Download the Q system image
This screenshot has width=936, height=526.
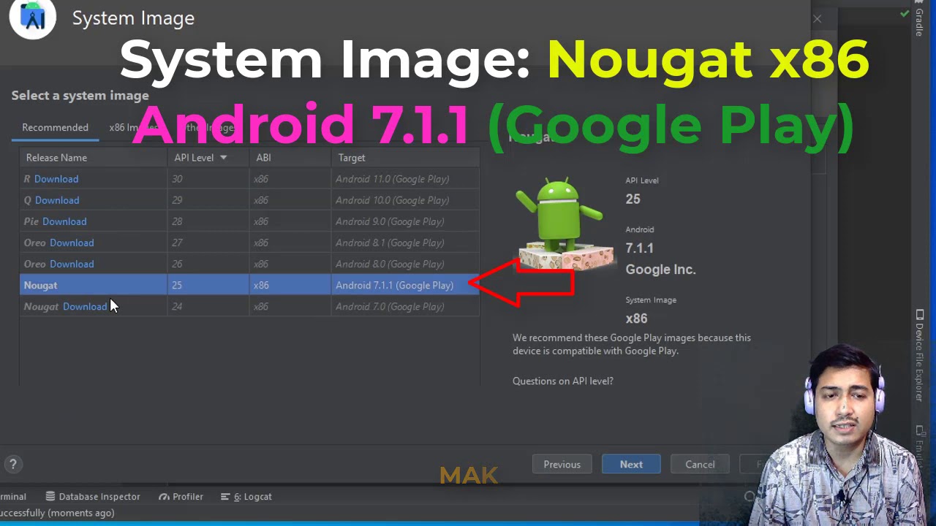pos(57,200)
